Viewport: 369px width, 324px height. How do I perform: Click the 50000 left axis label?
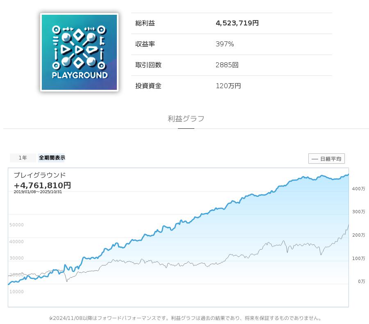pos(16,225)
